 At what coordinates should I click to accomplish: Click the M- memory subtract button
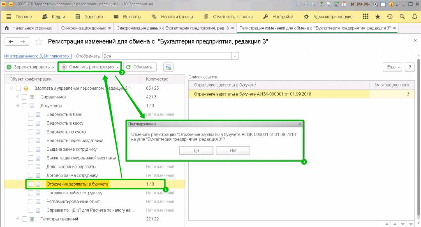[x=367, y=4]
